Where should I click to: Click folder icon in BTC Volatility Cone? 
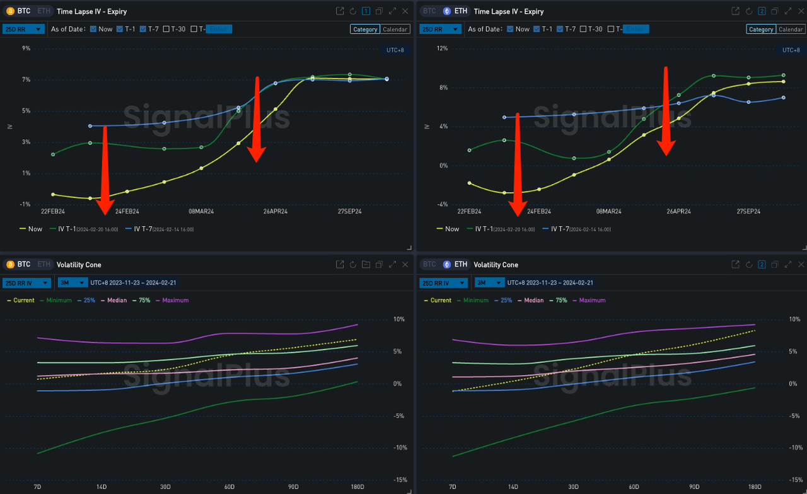[366, 265]
